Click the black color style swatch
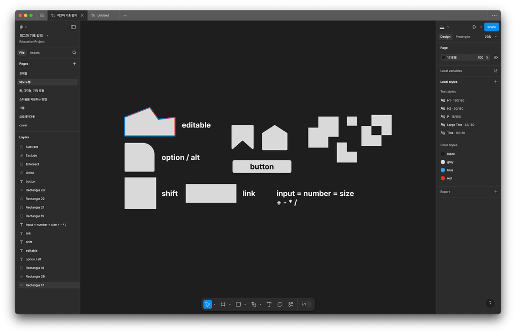This screenshot has width=516, height=334. tap(443, 154)
